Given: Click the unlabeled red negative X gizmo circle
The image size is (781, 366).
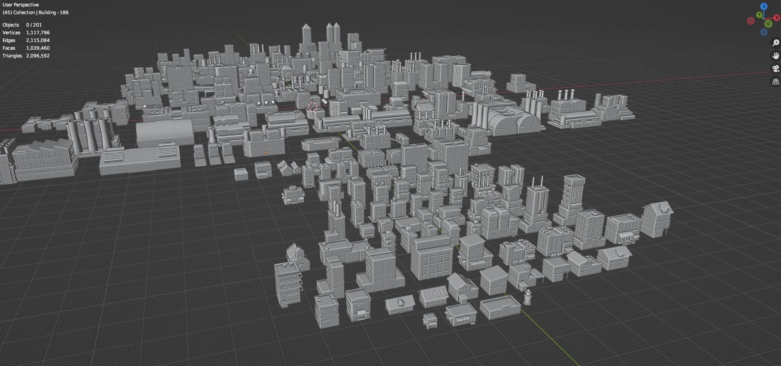Looking at the screenshot, I should pyautogui.click(x=751, y=21).
